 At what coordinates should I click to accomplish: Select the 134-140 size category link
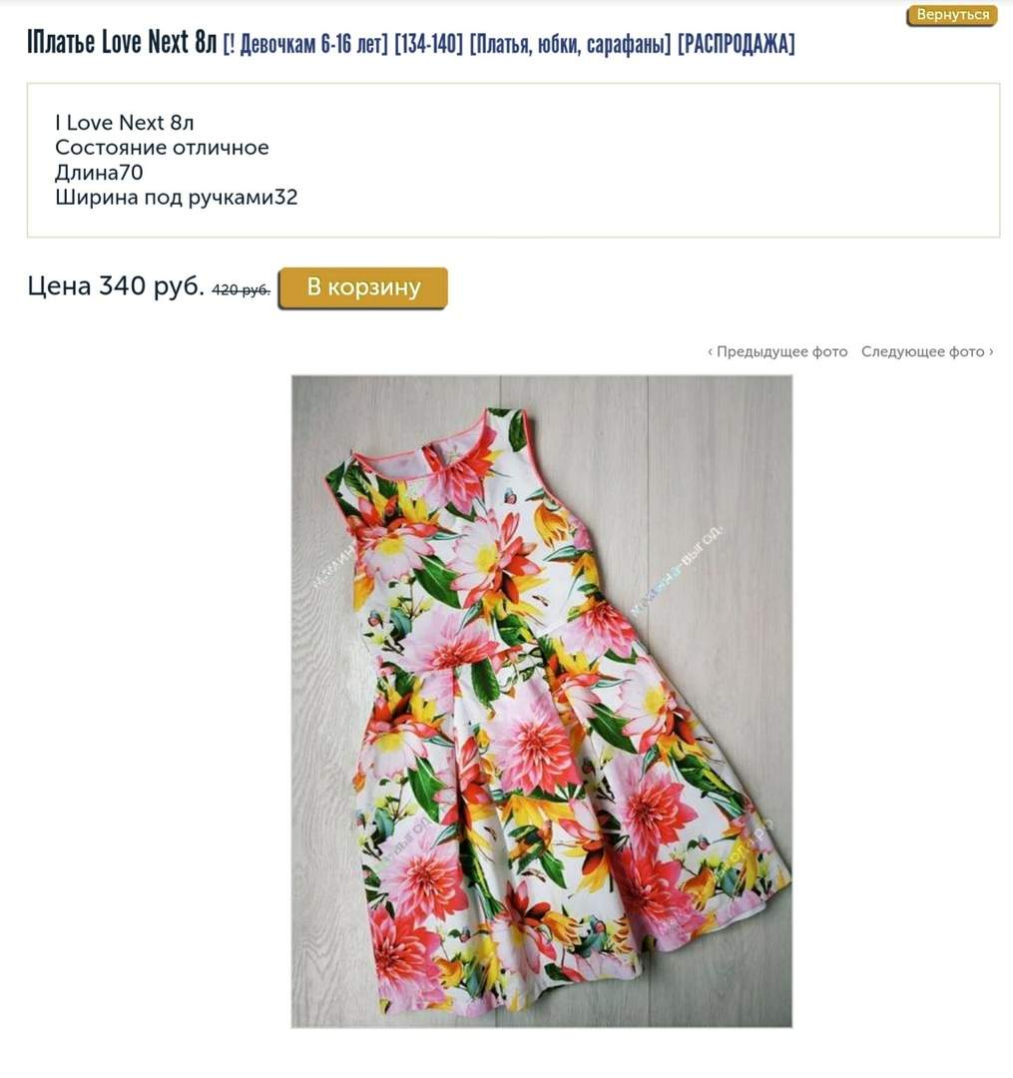point(428,44)
